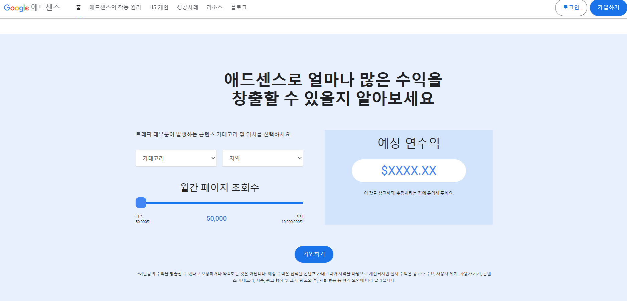Image resolution: width=627 pixels, height=301 pixels.
Task: Open the 애드센스의 작동 원리 page
Action: [x=115, y=7]
